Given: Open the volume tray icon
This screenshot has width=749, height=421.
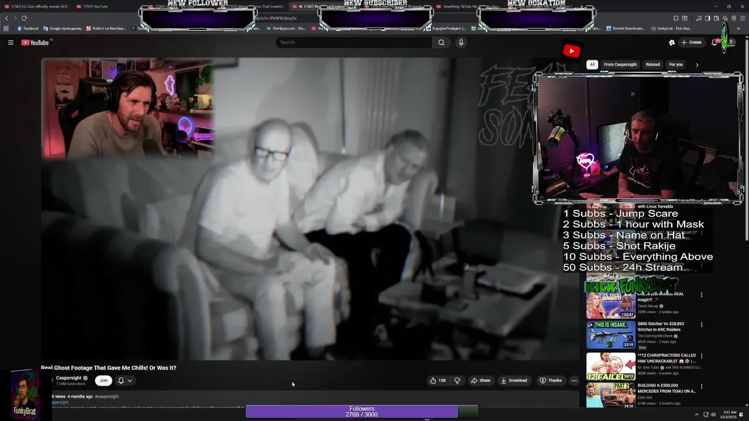Looking at the screenshot, I should 712,415.
